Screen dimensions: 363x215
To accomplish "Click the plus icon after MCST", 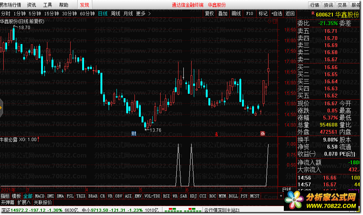I will pos(281,196).
